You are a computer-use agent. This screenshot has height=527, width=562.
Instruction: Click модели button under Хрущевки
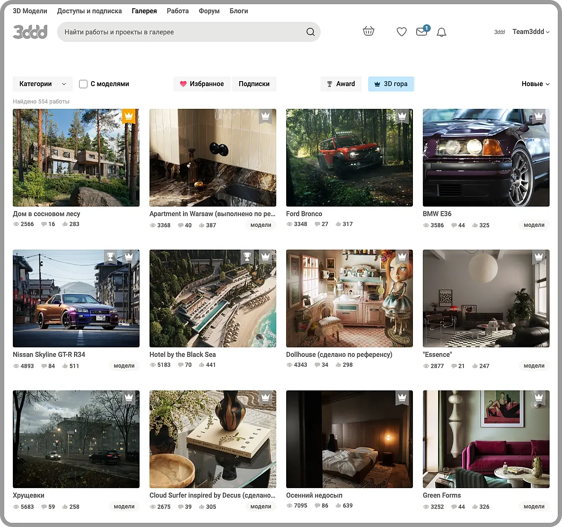(124, 507)
